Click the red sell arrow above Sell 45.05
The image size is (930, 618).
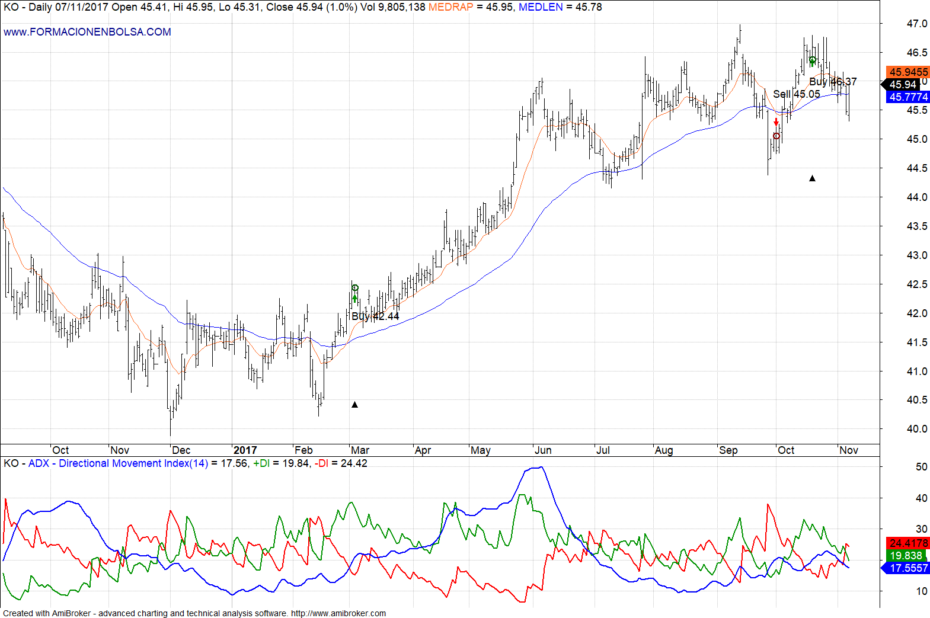pyautogui.click(x=776, y=123)
